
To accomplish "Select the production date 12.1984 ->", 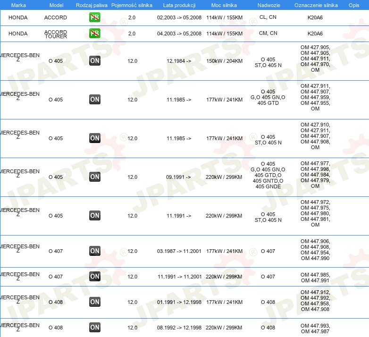I will click(x=179, y=61).
